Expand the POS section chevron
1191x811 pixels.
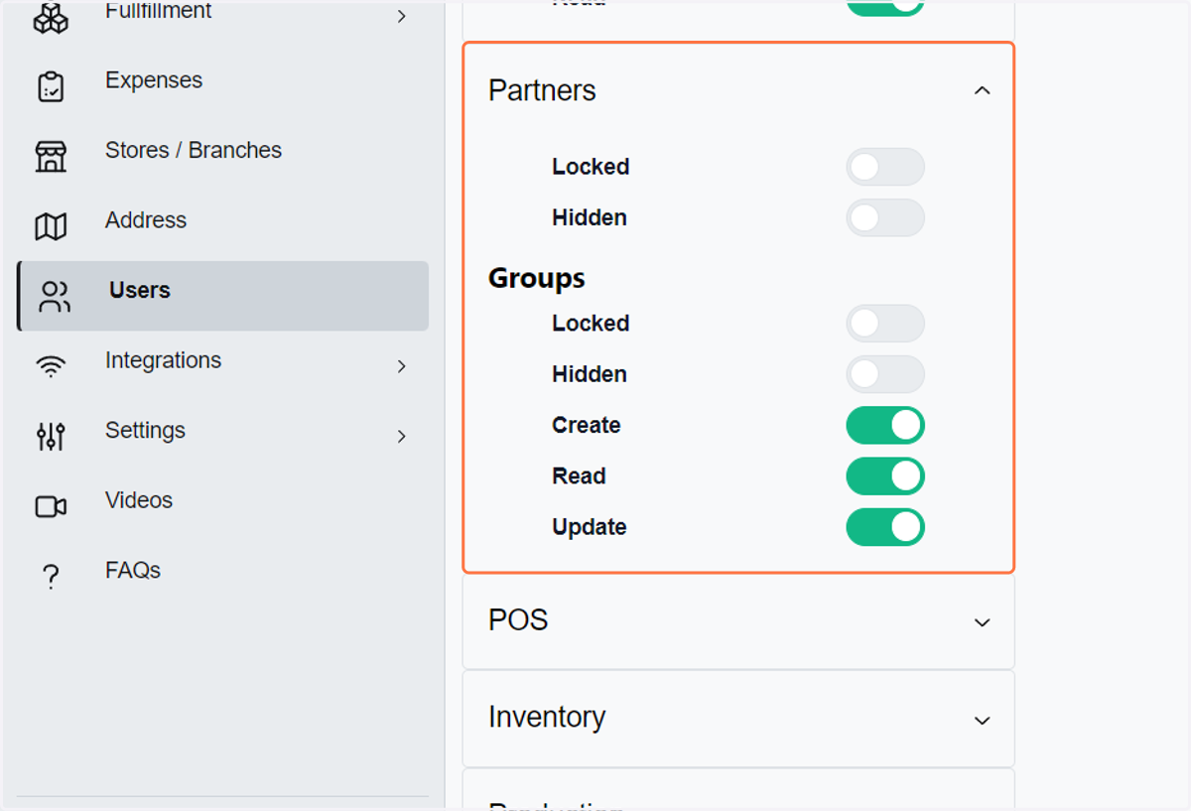[x=983, y=622]
